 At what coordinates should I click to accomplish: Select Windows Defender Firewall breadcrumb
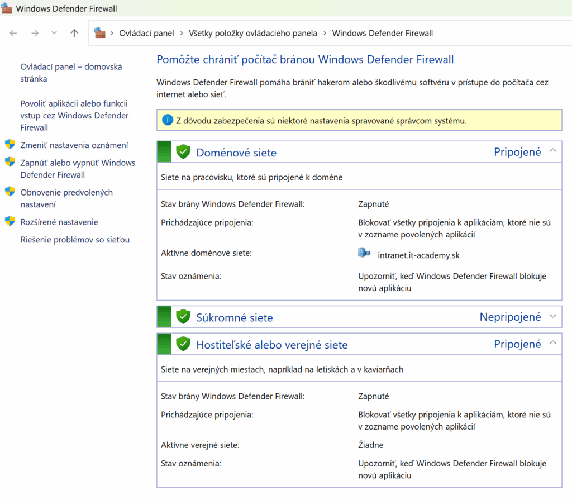[382, 33]
